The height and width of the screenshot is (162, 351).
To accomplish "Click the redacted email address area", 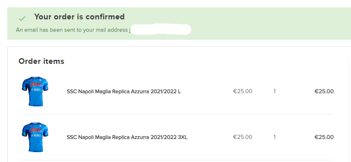I will click(161, 29).
